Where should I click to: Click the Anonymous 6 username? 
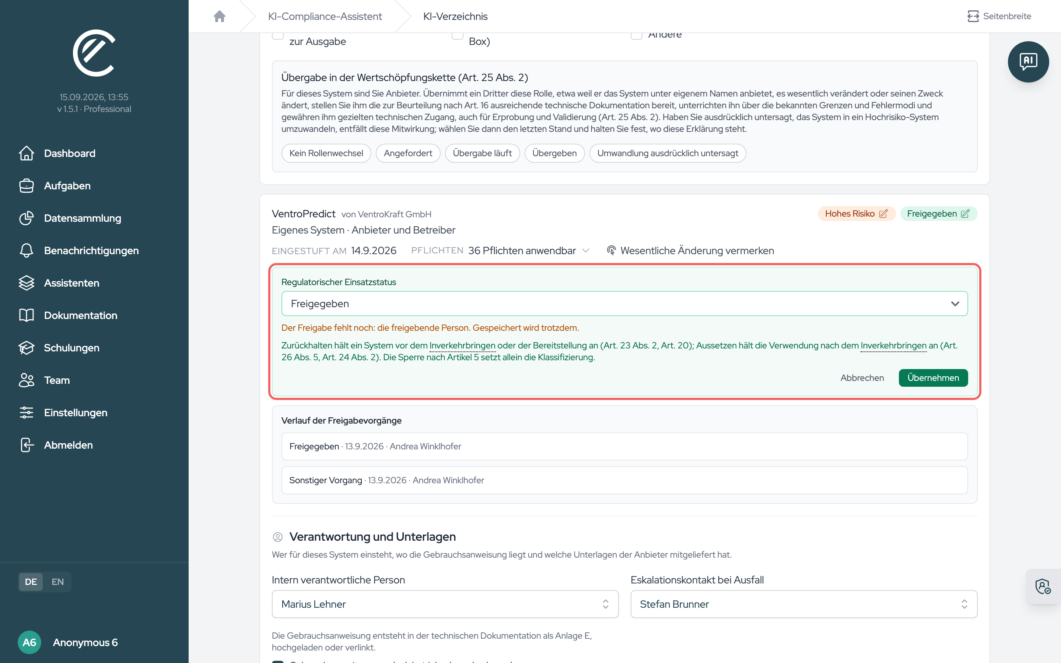85,642
